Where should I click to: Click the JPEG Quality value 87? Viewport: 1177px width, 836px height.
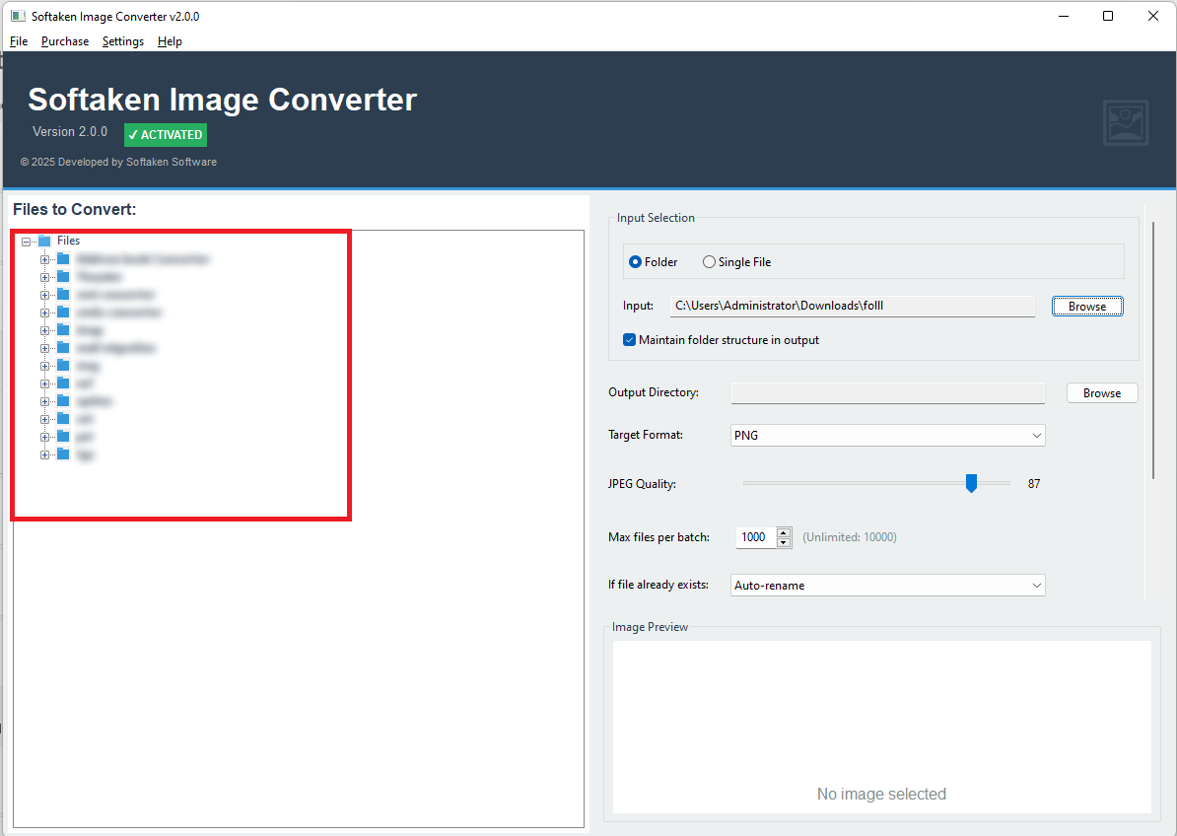[1034, 484]
